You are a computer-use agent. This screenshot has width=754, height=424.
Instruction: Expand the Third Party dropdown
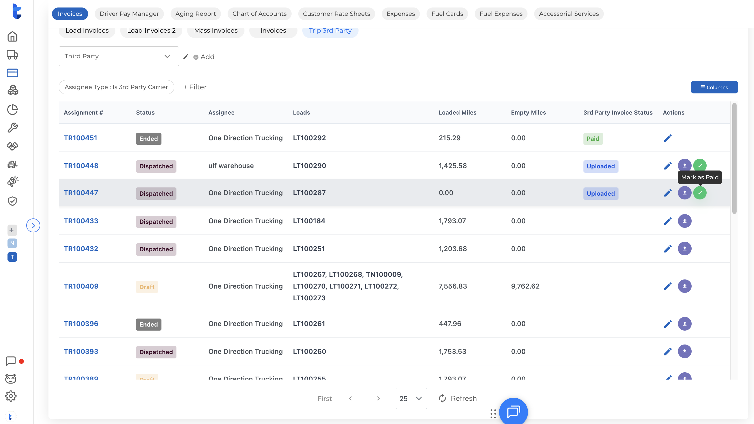pyautogui.click(x=119, y=56)
